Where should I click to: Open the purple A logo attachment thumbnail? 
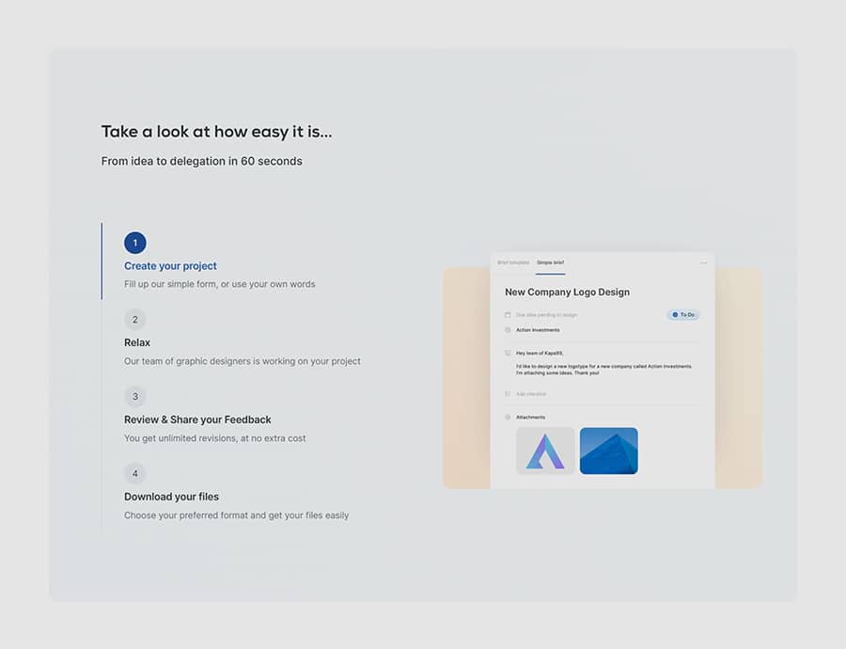pos(545,451)
